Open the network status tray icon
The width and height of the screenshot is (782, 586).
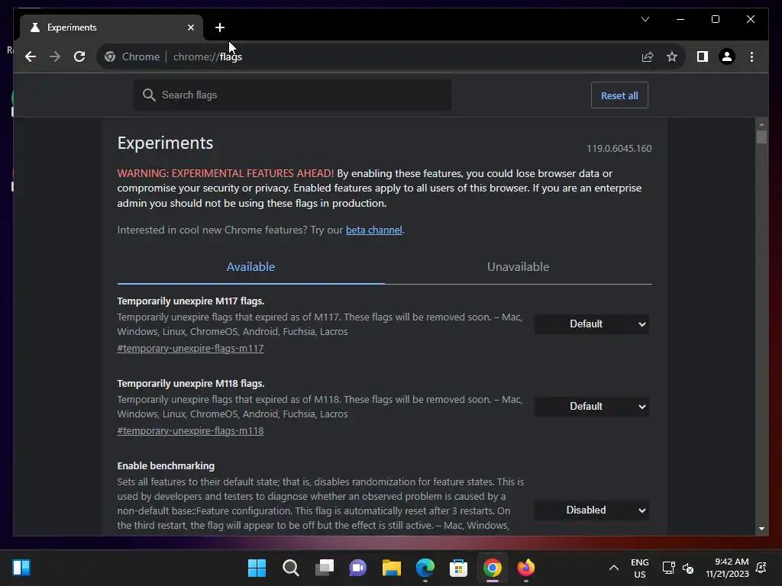click(668, 568)
